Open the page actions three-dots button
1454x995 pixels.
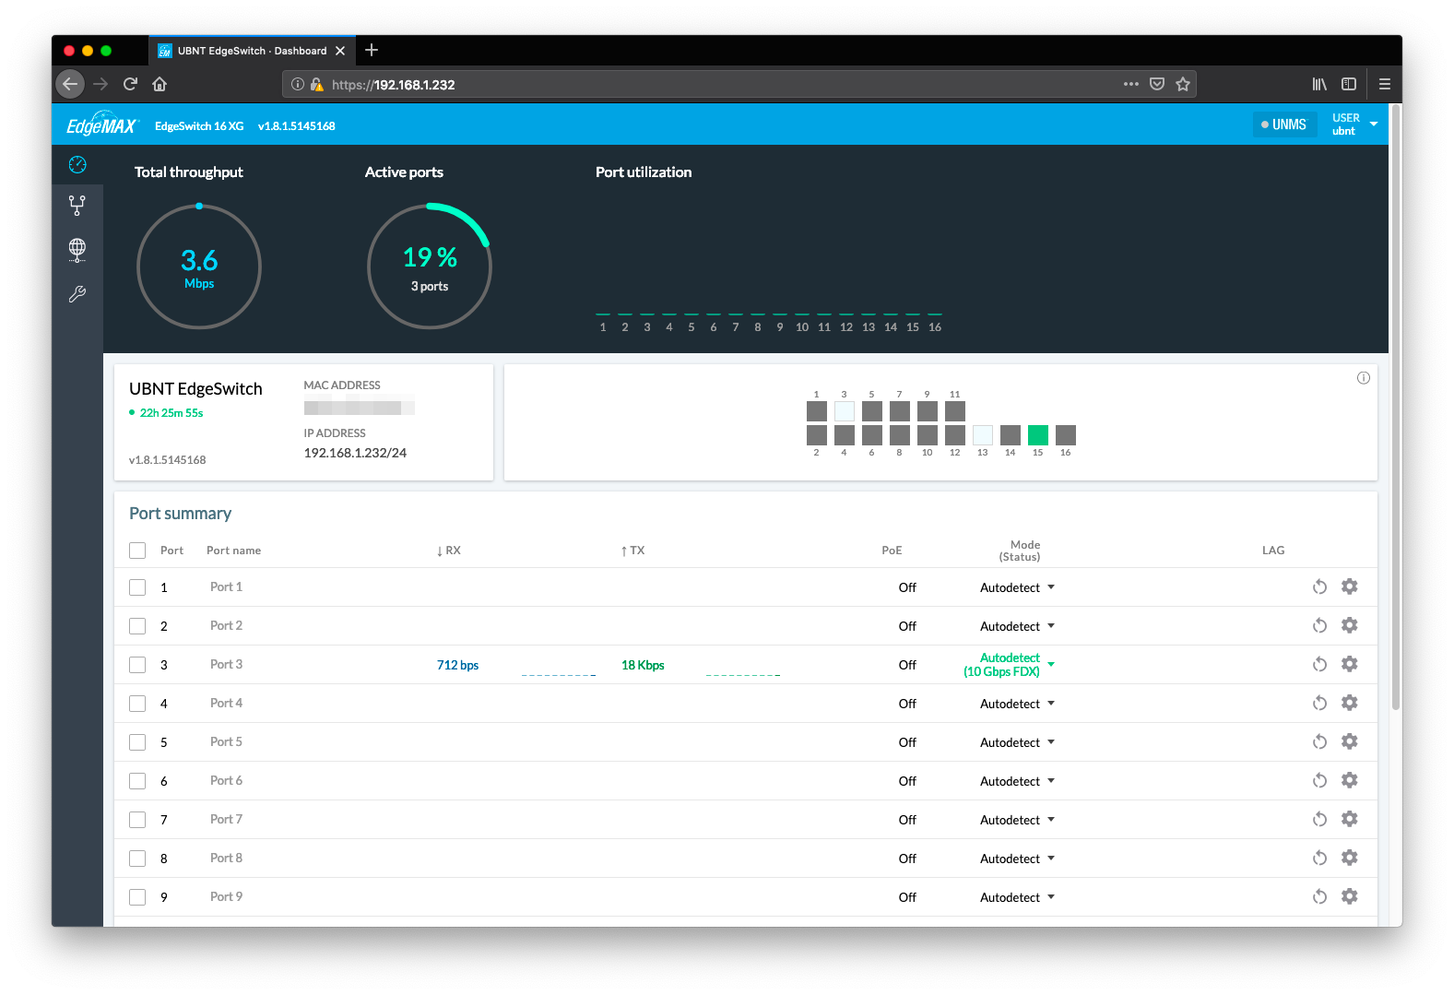point(1131,84)
